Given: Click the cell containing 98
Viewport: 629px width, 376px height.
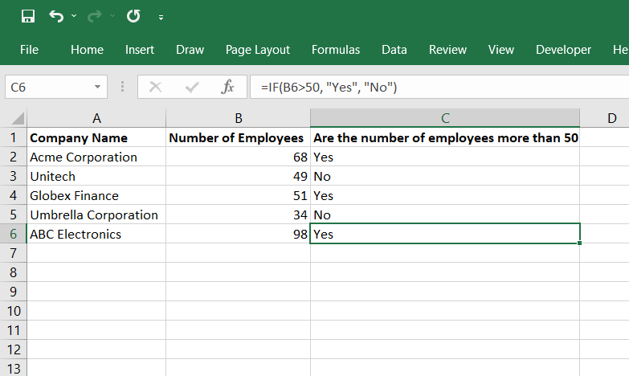Looking at the screenshot, I should [238, 234].
